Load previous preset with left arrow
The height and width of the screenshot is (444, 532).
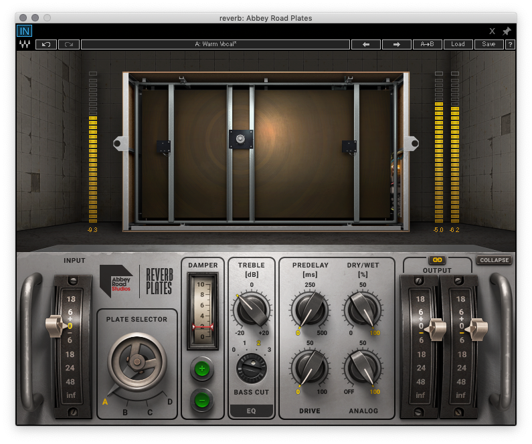pos(366,44)
